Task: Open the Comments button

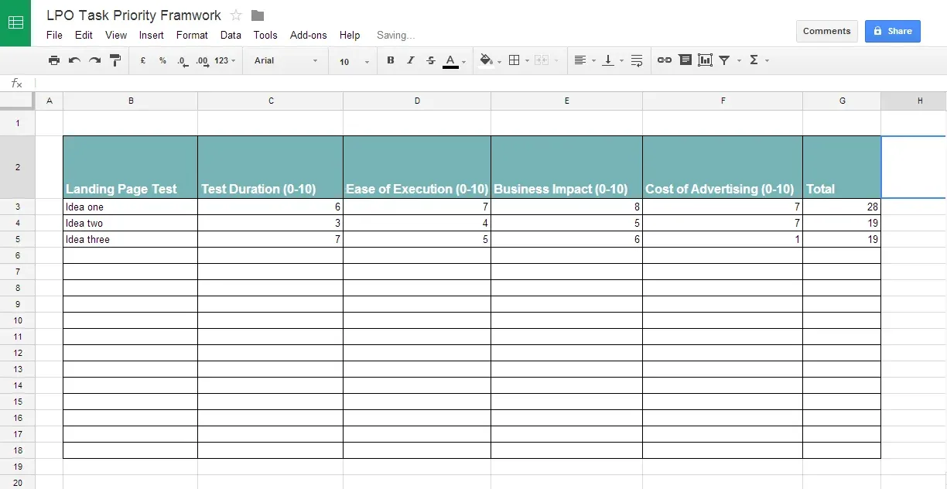Action: [x=826, y=31]
